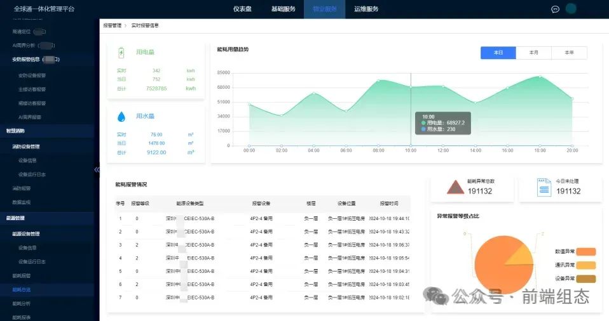Screen dimensions: 609x321
Task: Open the 基础服务 top menu
Action: 284,9
